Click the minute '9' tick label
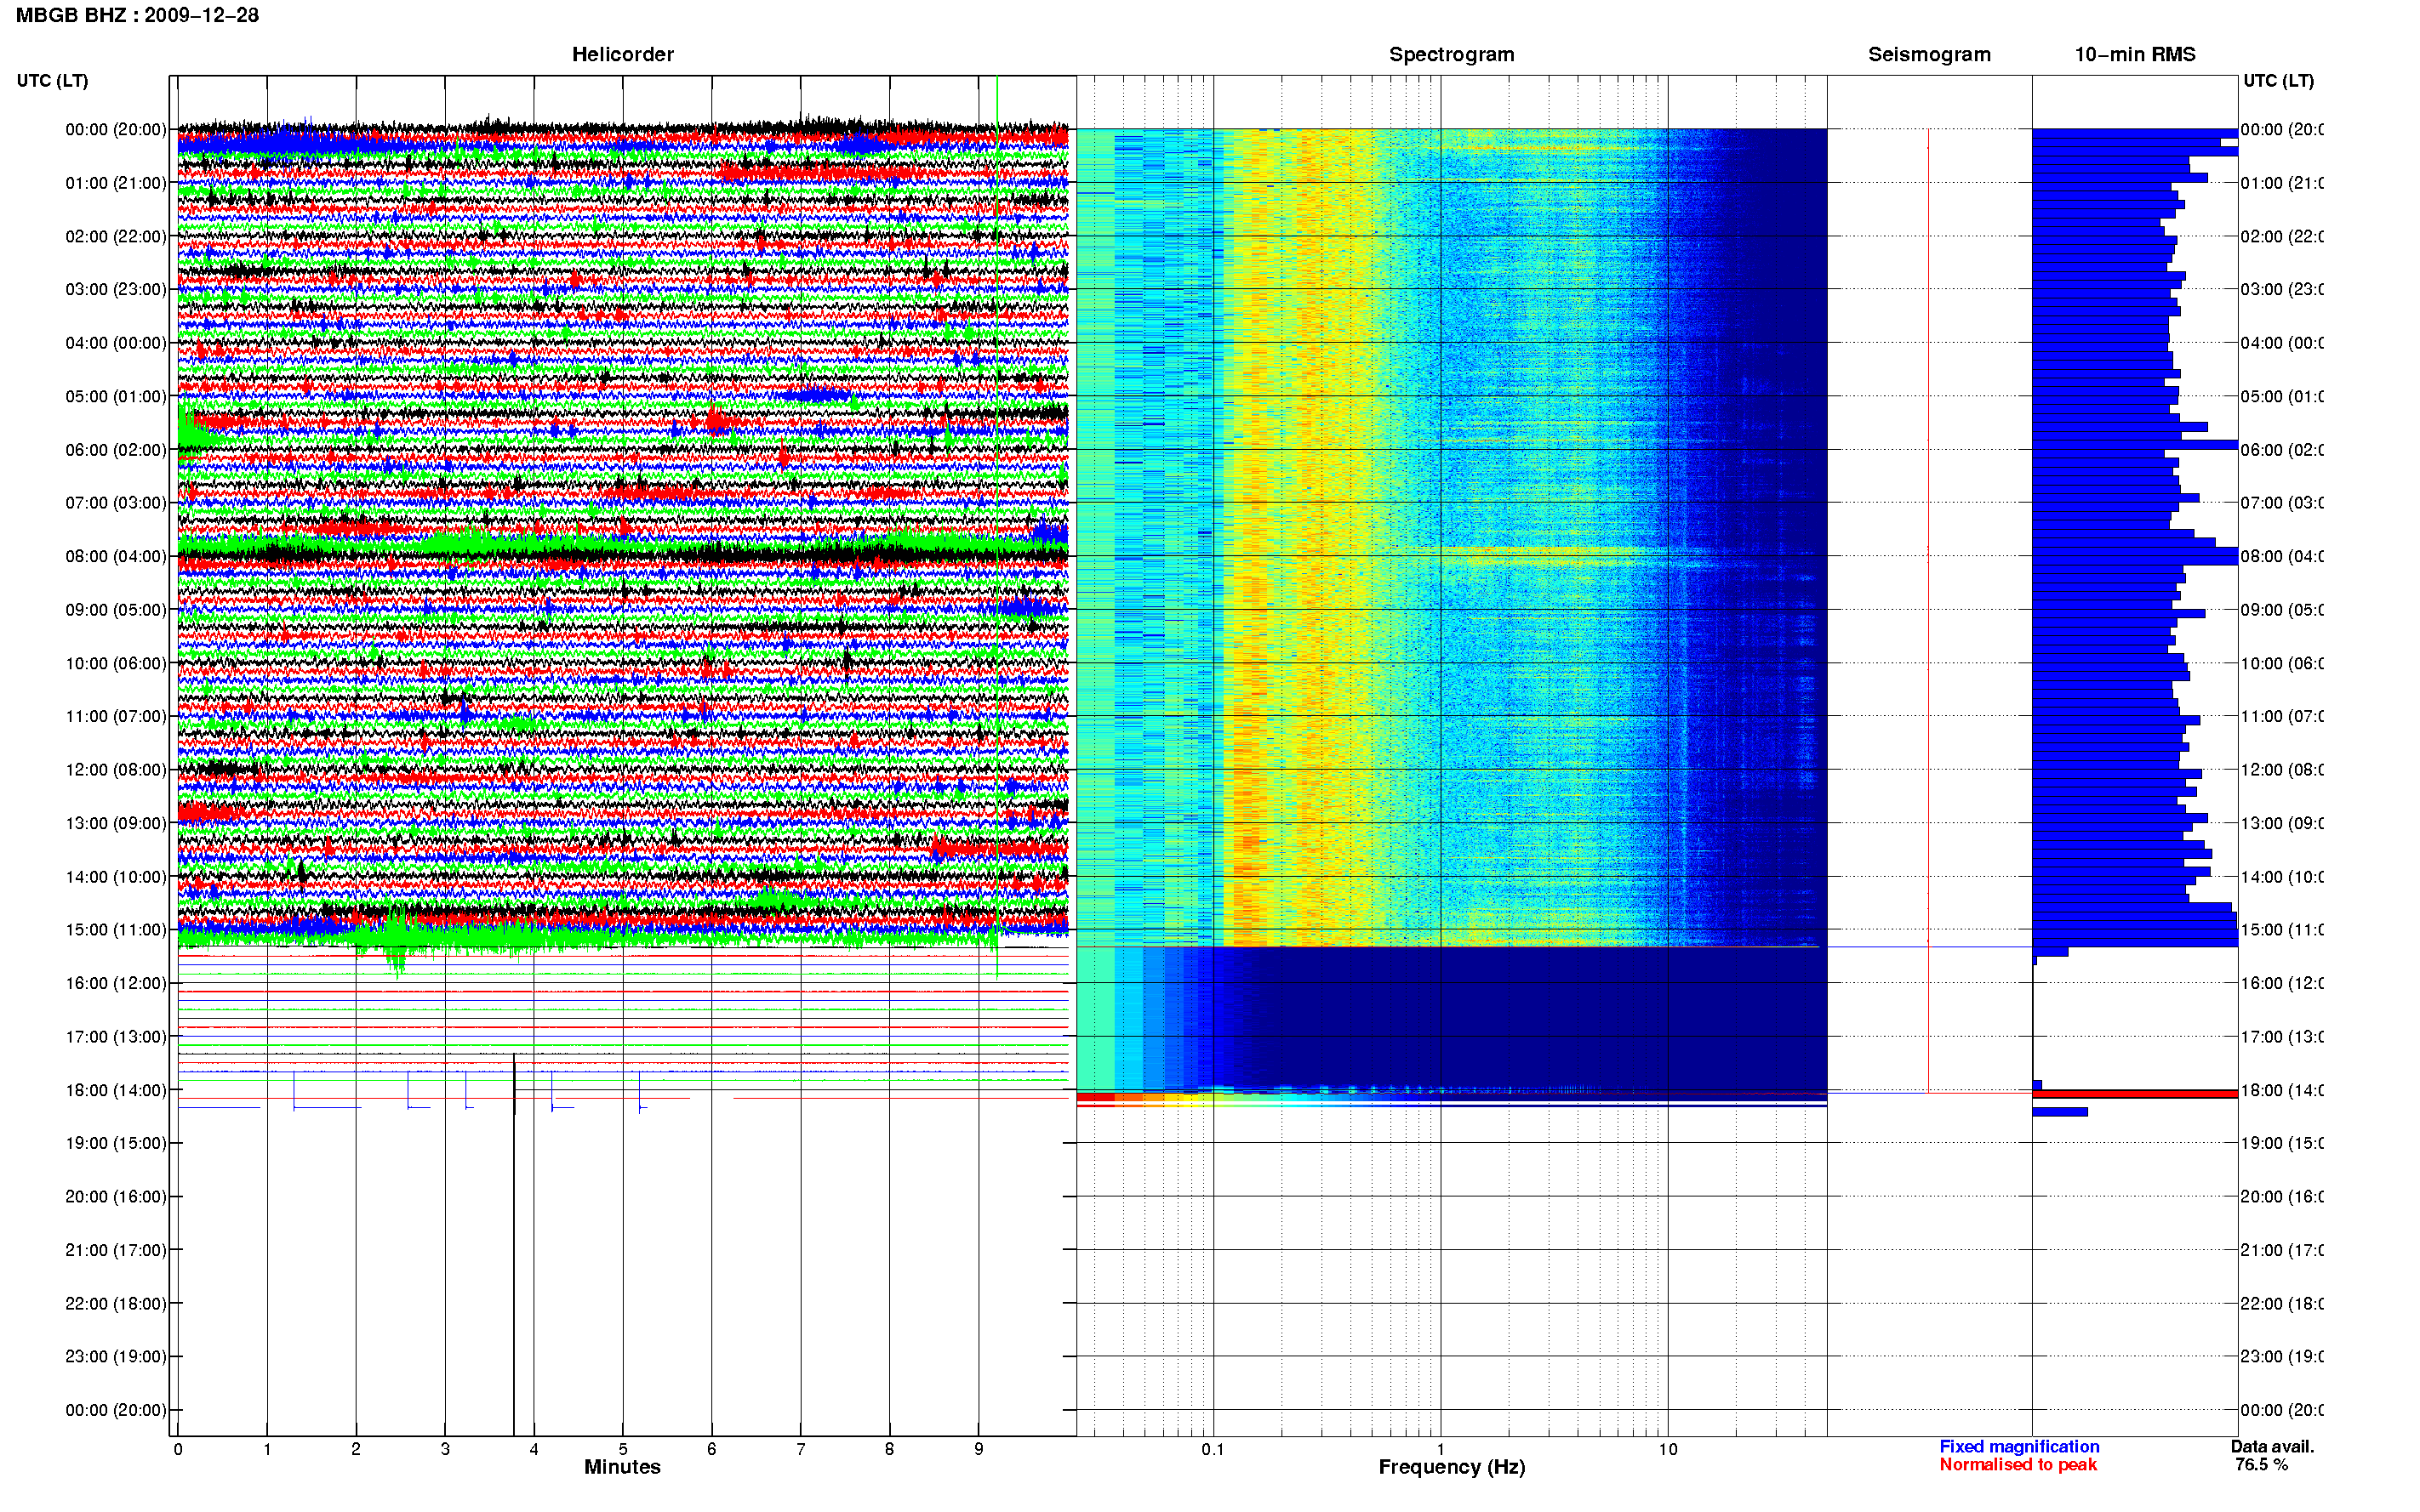Viewport: 2420px width, 1512px height. [x=979, y=1449]
